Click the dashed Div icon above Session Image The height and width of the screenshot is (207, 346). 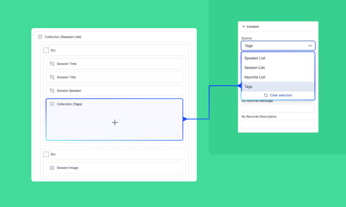[46, 154]
